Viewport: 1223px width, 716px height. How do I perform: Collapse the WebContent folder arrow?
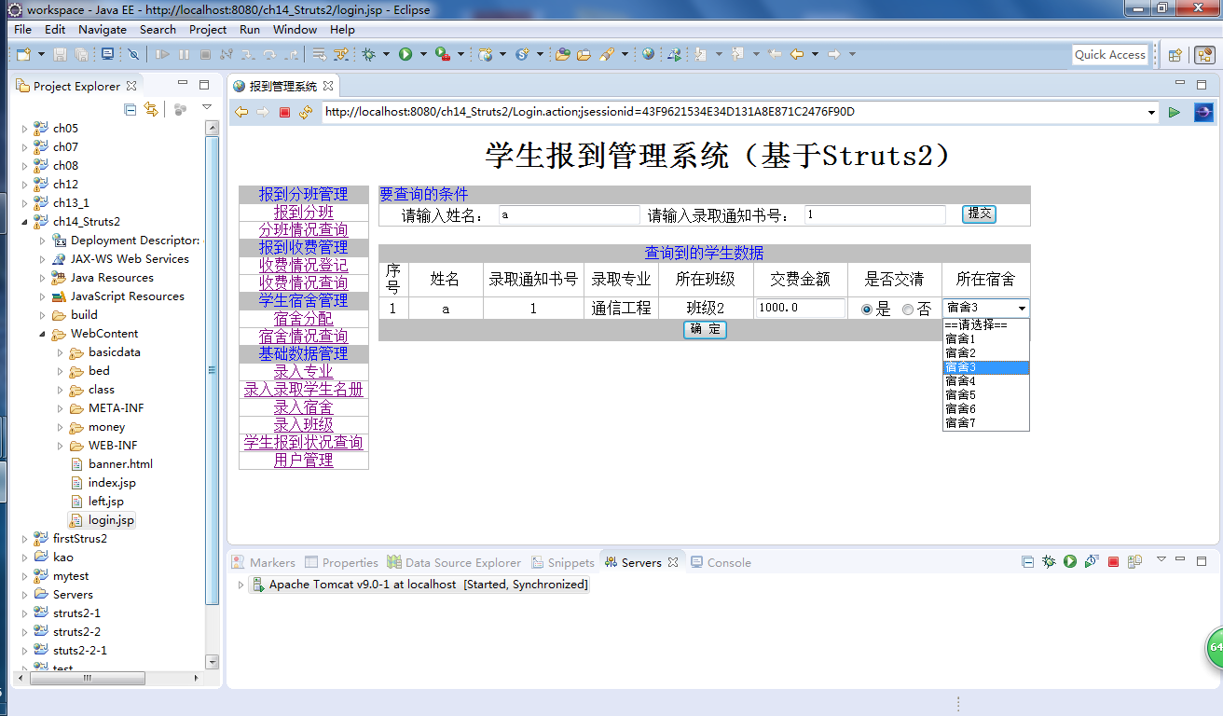[43, 334]
